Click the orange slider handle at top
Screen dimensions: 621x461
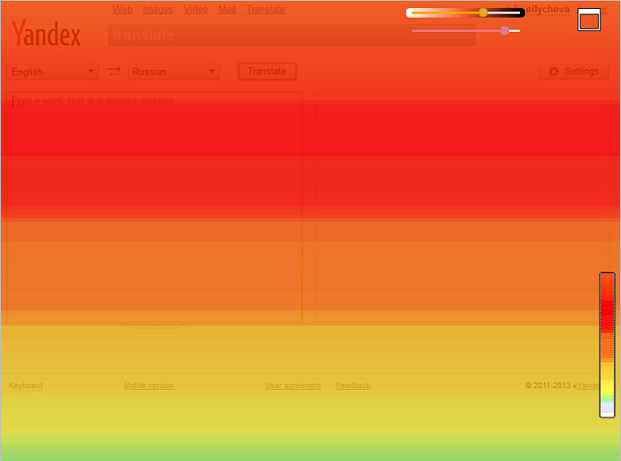click(x=483, y=12)
